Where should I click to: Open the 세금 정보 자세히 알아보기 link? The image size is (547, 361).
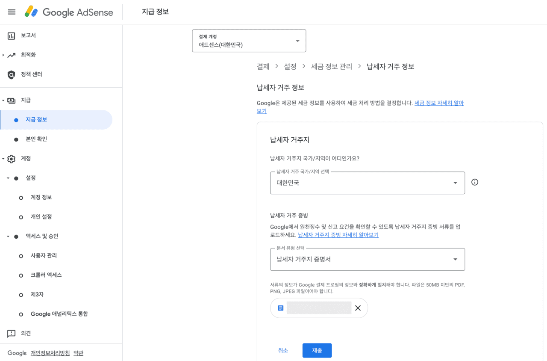click(x=439, y=103)
